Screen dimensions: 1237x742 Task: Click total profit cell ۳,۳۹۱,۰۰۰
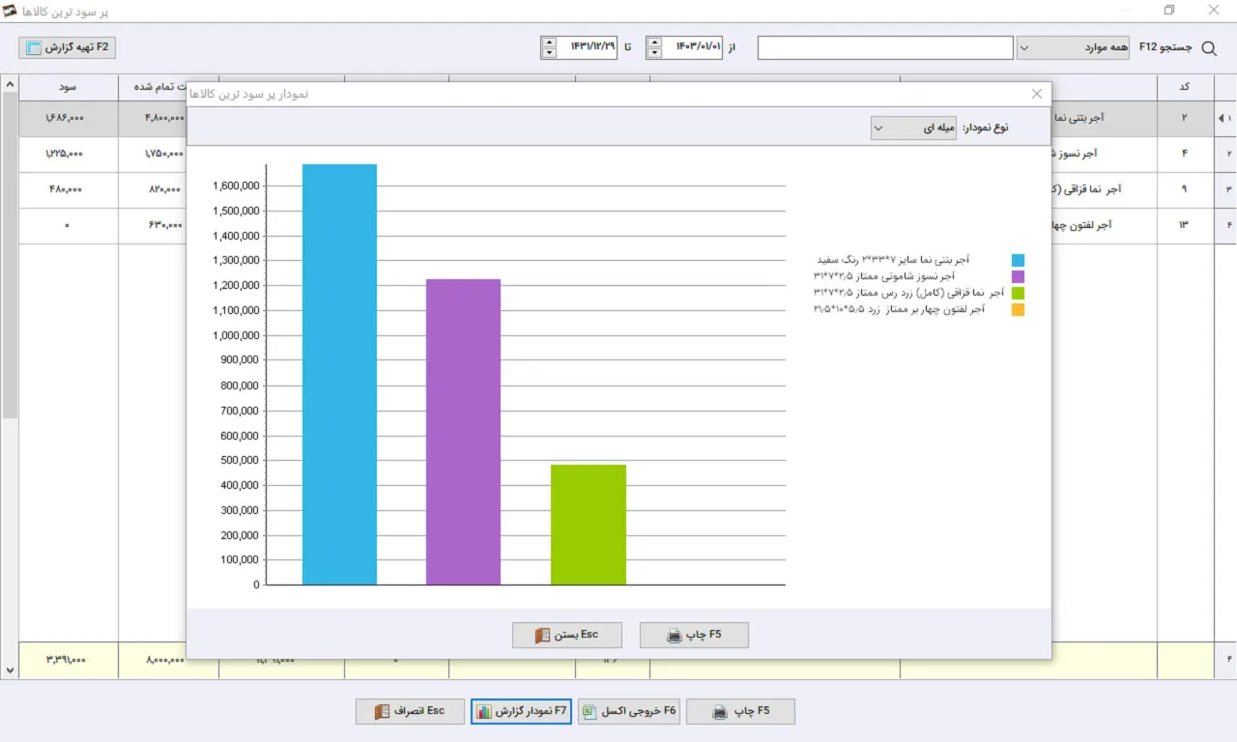(x=66, y=660)
